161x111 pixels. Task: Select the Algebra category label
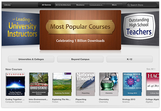(x=149, y=102)
